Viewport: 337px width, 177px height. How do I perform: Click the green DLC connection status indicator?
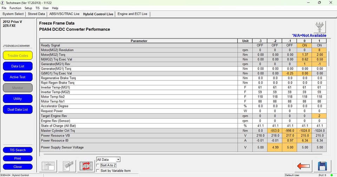[x=331, y=175]
